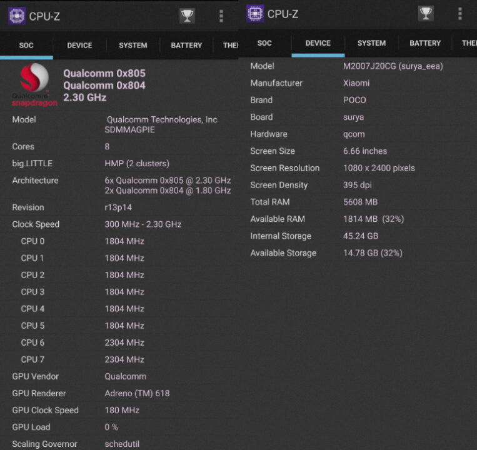Click GPU Clock Speed '180 MHz'
Screen dimensions: 477x450
(122, 410)
